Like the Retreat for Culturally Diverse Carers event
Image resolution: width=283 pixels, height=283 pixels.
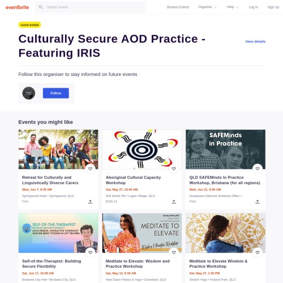pos(90,169)
